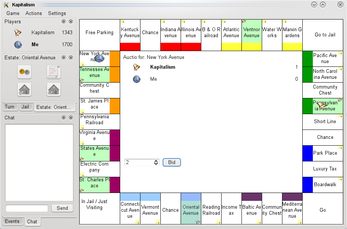Image resolution: width=347 pixels, height=229 pixels.
Task: Click the Send button in Chat
Action: tap(62, 208)
